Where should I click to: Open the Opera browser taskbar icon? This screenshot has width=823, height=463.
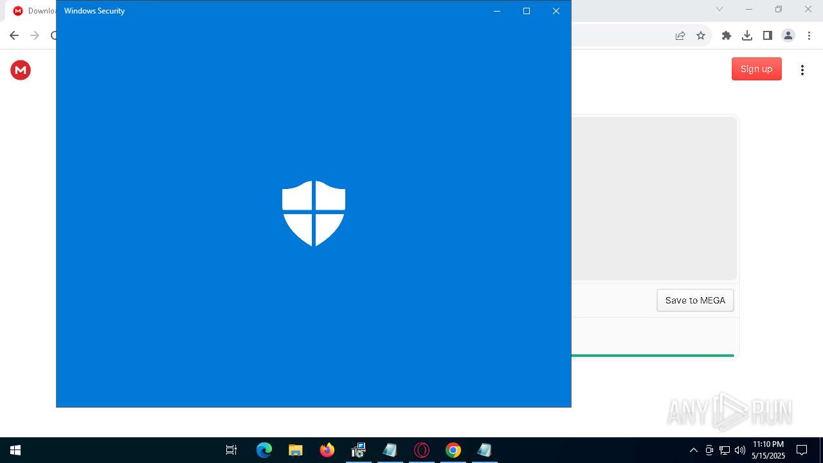point(422,450)
